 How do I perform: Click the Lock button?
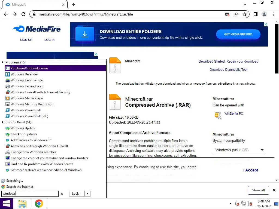77,193
